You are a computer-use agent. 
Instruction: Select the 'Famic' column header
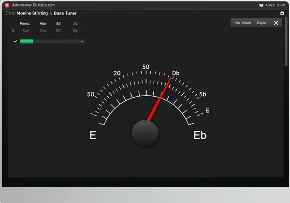pos(25,24)
